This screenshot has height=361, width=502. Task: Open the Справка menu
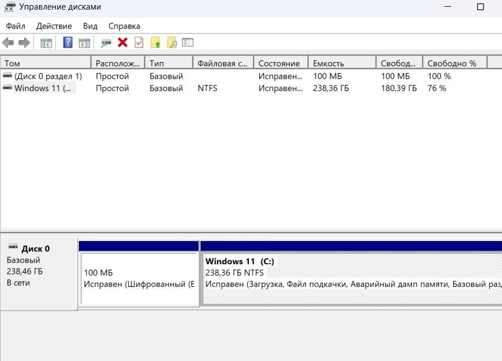coord(124,26)
